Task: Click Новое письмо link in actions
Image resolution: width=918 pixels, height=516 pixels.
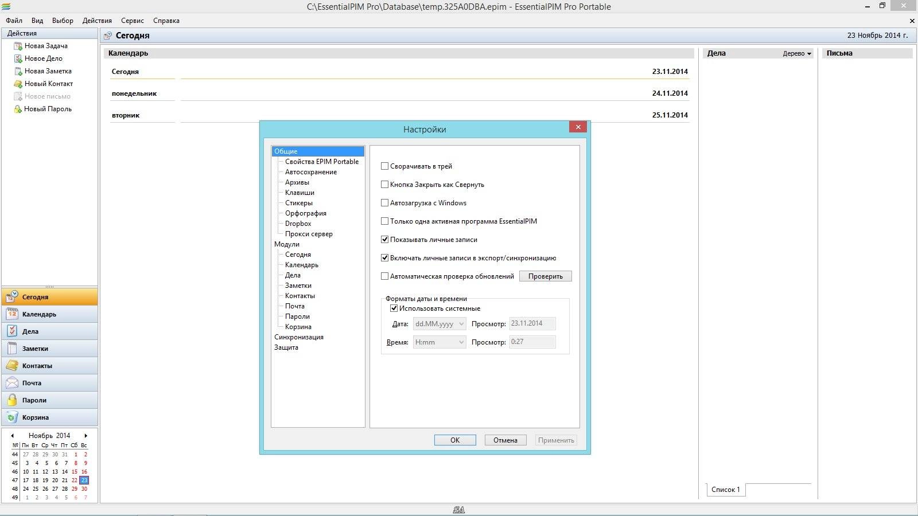Action: click(x=48, y=96)
